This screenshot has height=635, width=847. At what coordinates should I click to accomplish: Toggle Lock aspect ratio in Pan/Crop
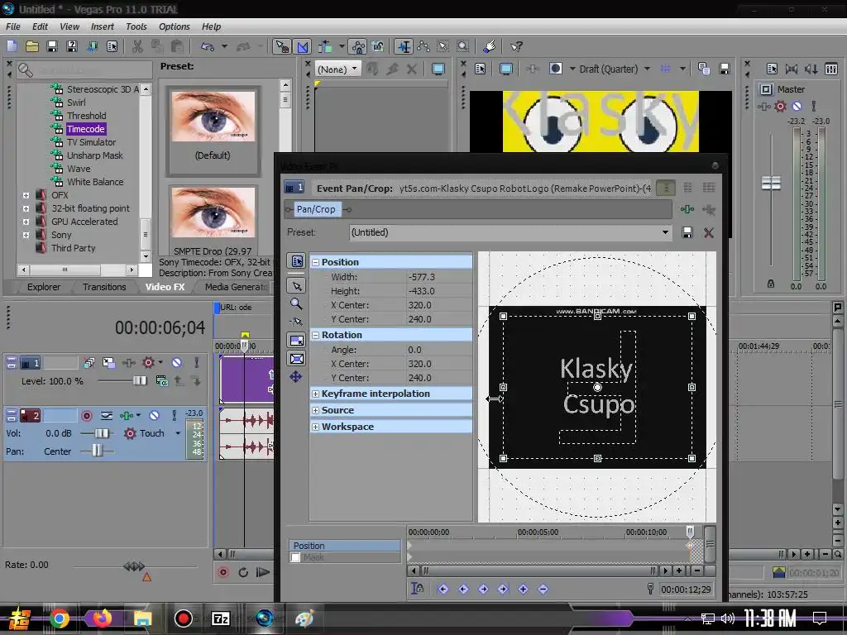pyautogui.click(x=297, y=341)
